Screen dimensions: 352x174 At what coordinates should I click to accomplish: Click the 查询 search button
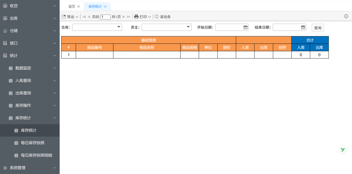pyautogui.click(x=317, y=28)
